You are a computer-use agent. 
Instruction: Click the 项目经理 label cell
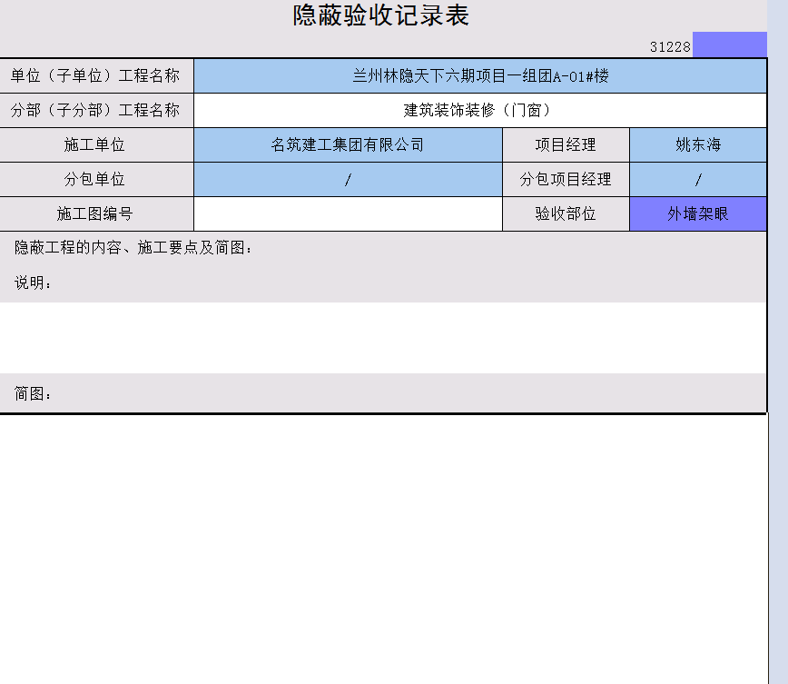(566, 145)
